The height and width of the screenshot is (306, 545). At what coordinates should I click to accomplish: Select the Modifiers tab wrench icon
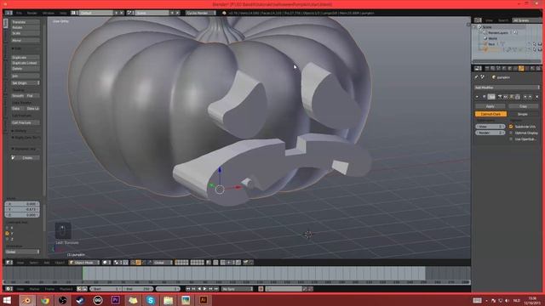coord(521,68)
